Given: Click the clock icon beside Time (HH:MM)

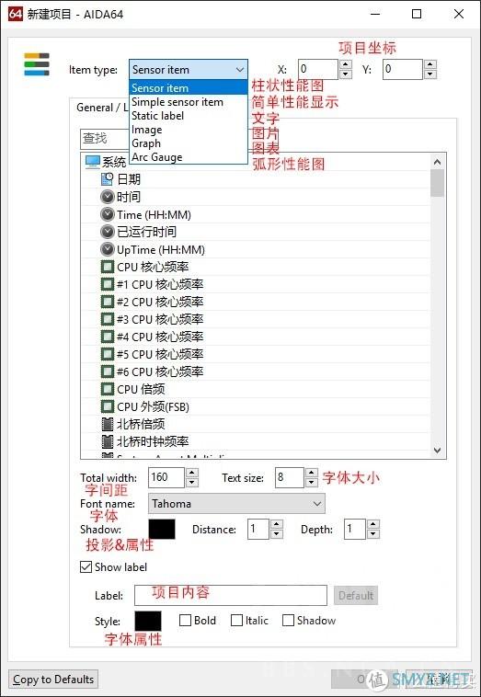Looking at the screenshot, I should point(107,214).
